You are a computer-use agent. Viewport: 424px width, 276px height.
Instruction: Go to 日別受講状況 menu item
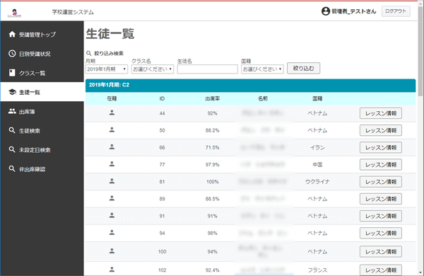[42, 54]
